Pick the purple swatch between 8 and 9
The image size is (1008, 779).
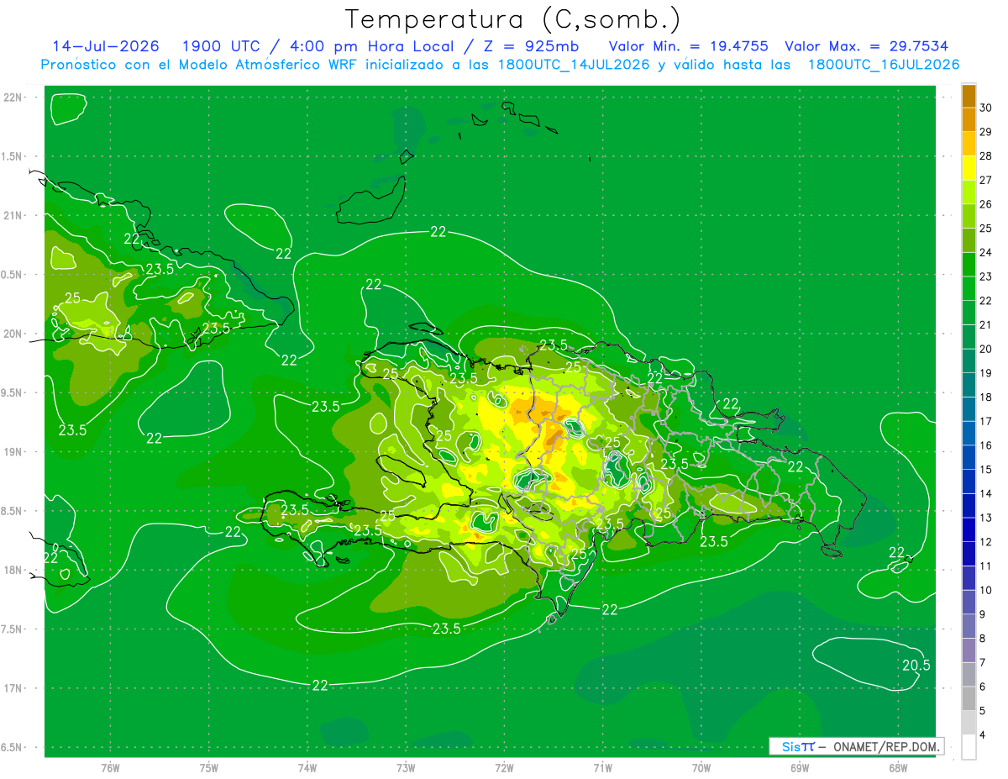pos(969,626)
